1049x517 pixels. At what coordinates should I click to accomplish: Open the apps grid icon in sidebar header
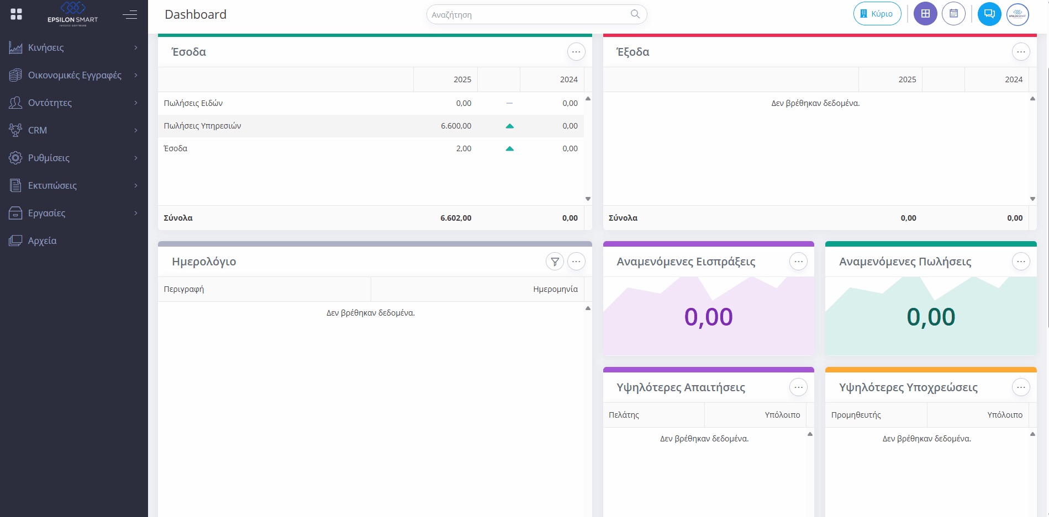17,14
